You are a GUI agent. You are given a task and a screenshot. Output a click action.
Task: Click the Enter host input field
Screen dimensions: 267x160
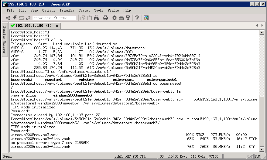pos(54,18)
